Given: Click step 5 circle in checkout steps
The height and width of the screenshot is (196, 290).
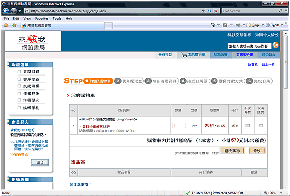Looking at the screenshot, I should point(214,81).
